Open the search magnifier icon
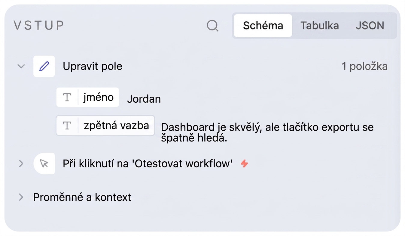The width and height of the screenshot is (405, 236). pyautogui.click(x=213, y=26)
